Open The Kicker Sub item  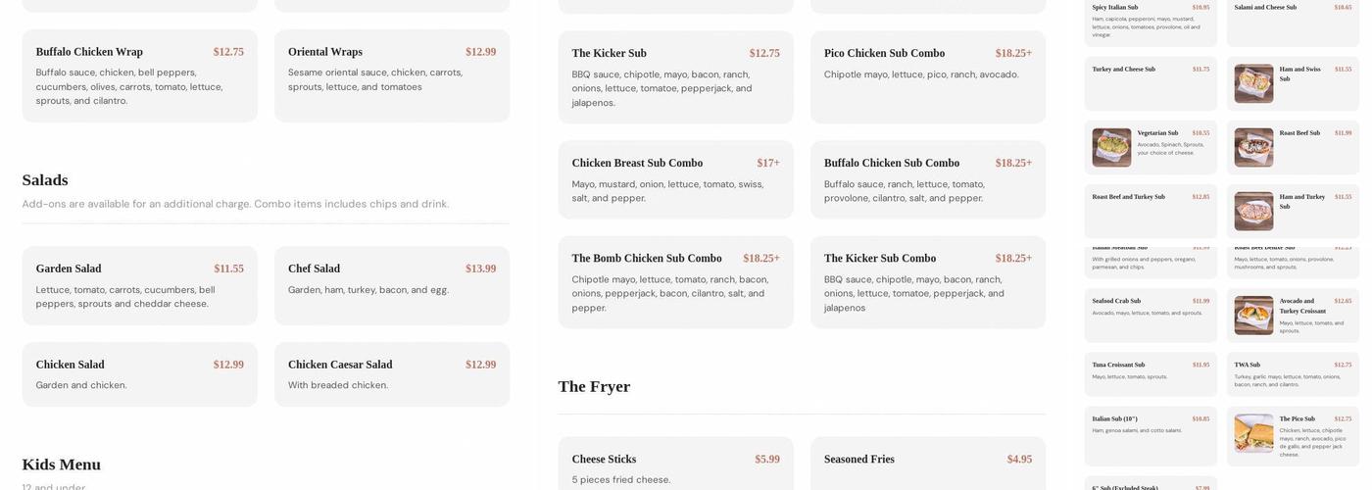[676, 77]
